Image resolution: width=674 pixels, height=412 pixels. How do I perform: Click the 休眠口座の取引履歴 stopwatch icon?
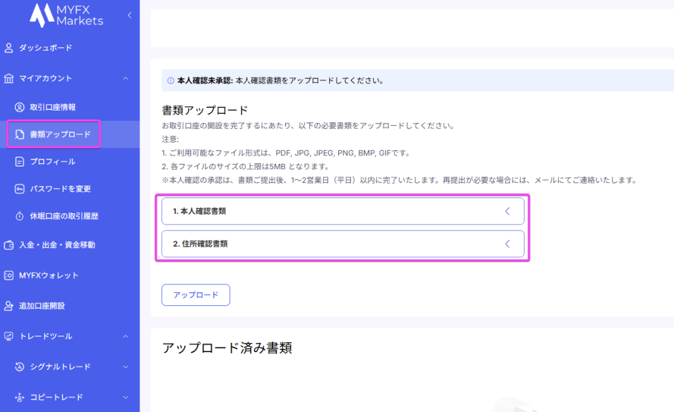pos(19,216)
